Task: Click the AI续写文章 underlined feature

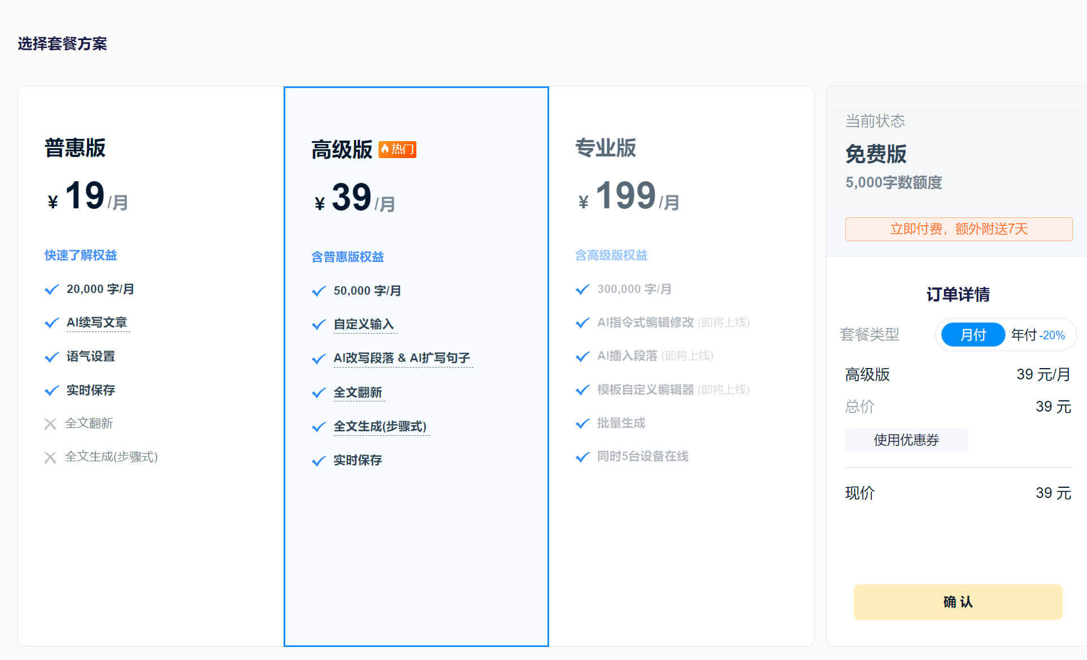Action: click(97, 322)
